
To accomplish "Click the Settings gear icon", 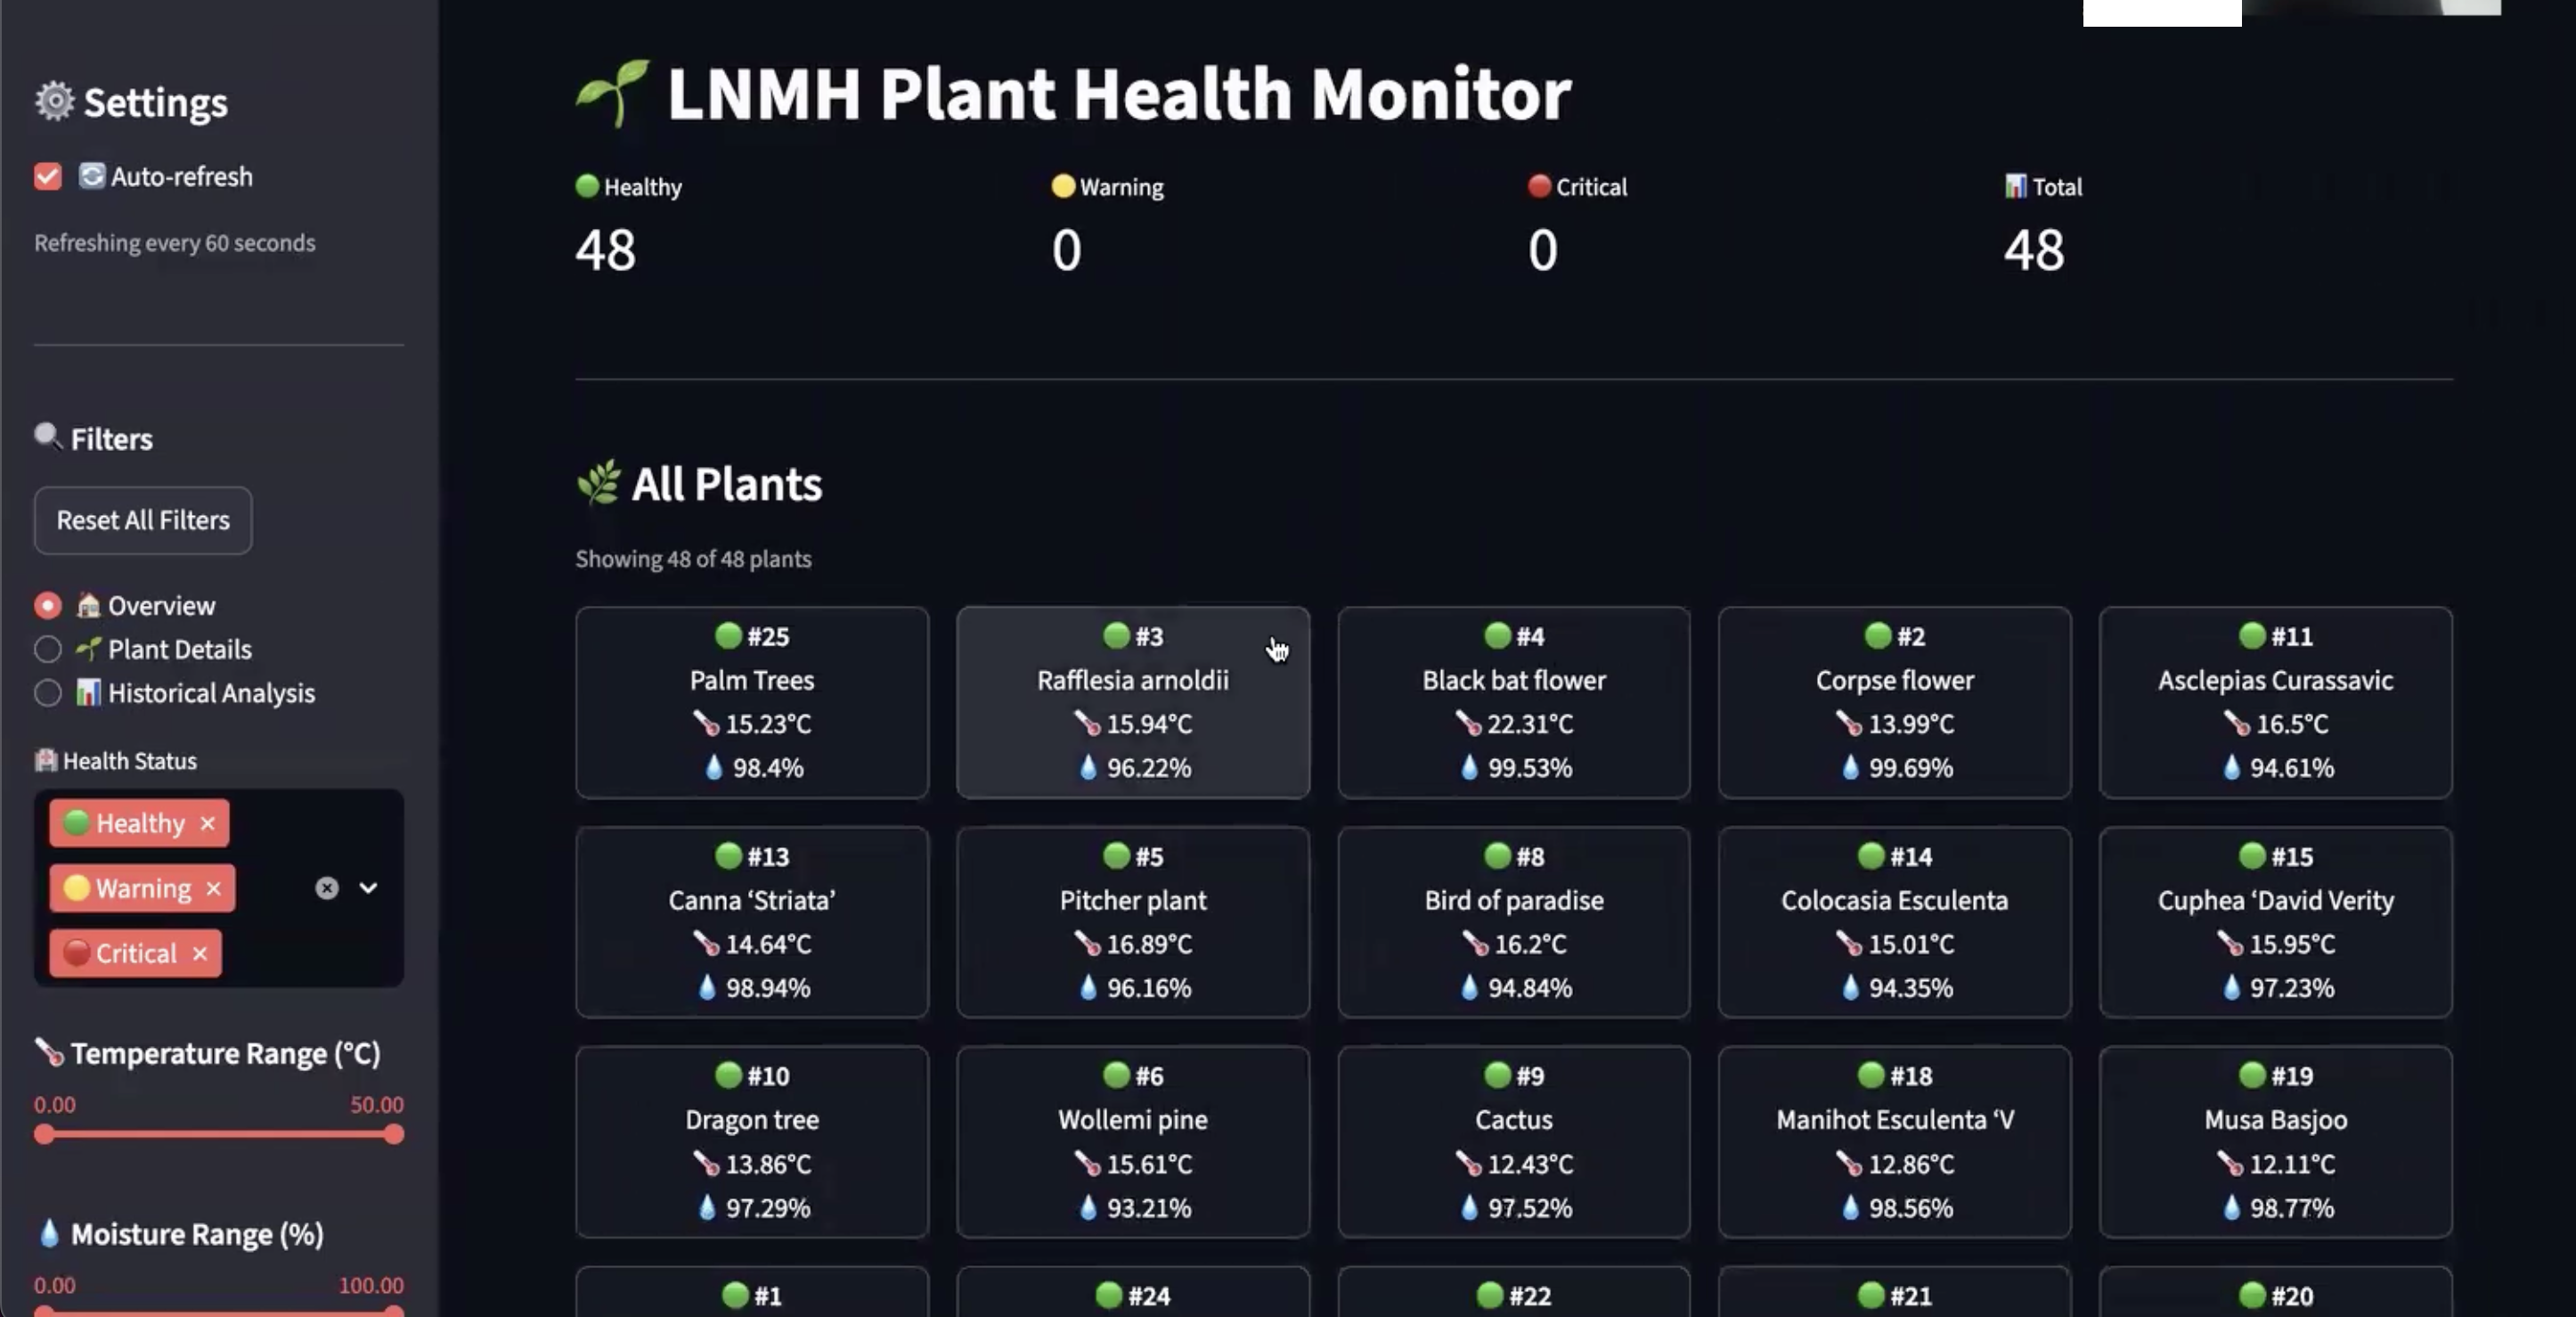I will point(54,101).
